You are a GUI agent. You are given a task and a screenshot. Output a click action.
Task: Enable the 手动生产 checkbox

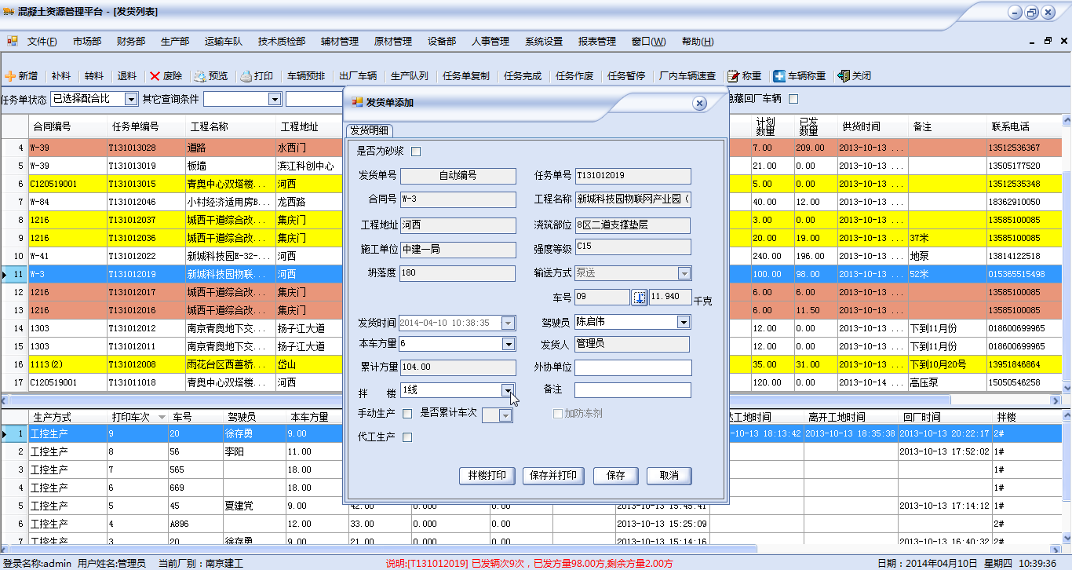click(x=407, y=414)
